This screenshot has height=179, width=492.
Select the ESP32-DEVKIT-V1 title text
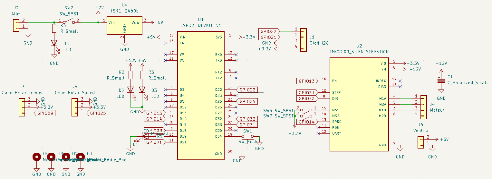201,25
